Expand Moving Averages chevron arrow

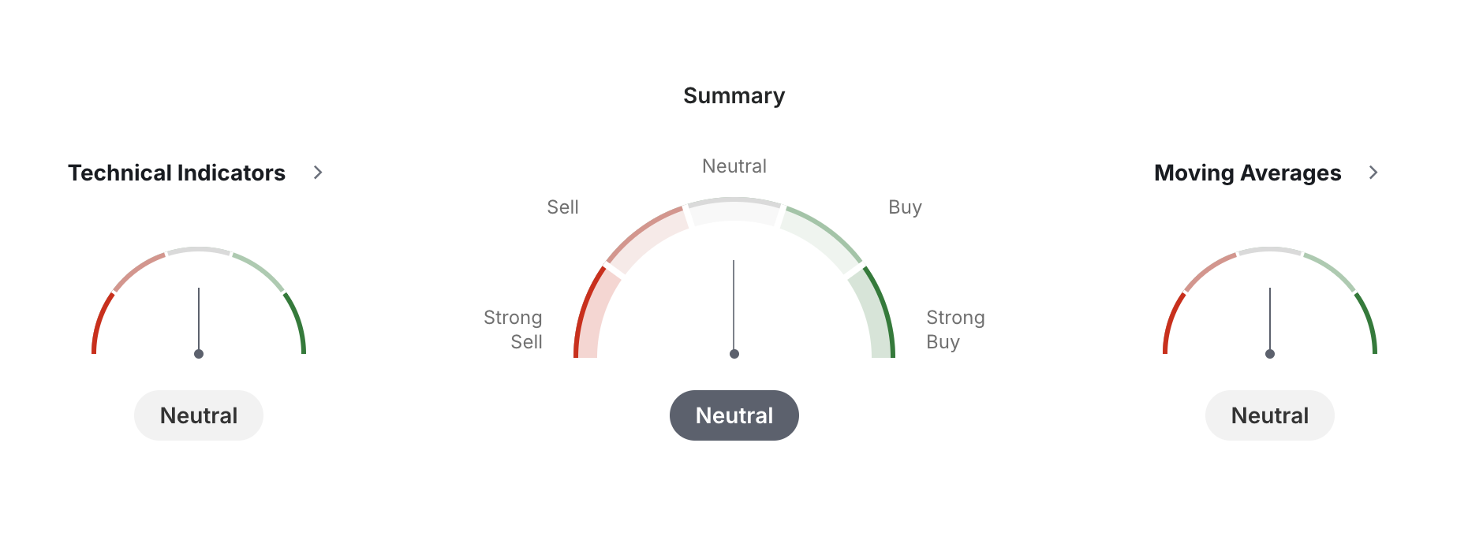pyautogui.click(x=1373, y=173)
